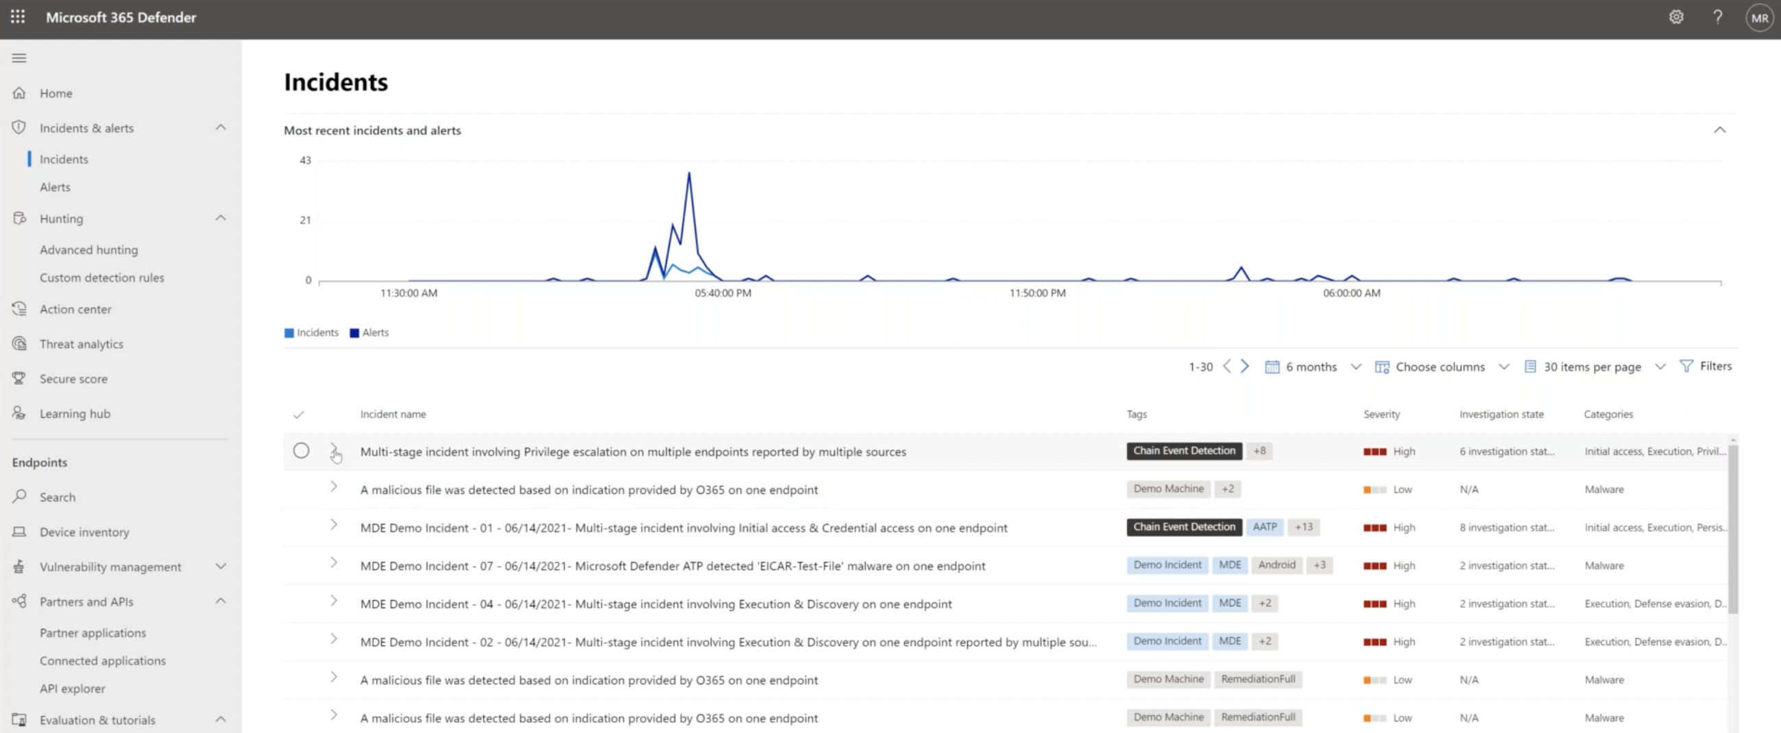Open Custom detection rules
Viewport: 1781px width, 733px height.
point(101,277)
